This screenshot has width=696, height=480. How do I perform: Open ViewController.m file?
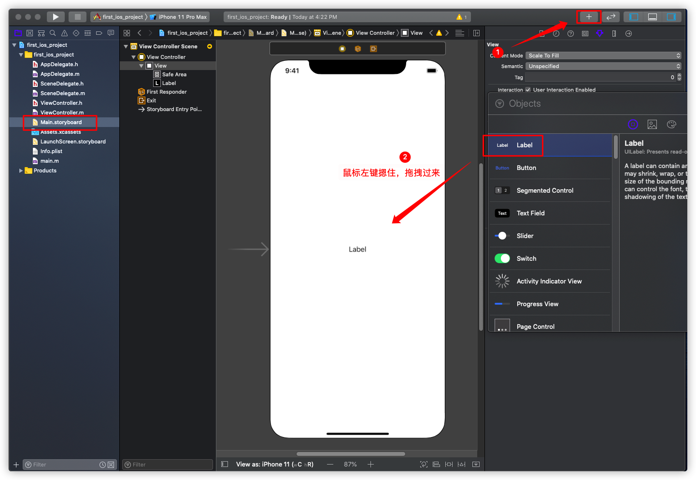(62, 113)
